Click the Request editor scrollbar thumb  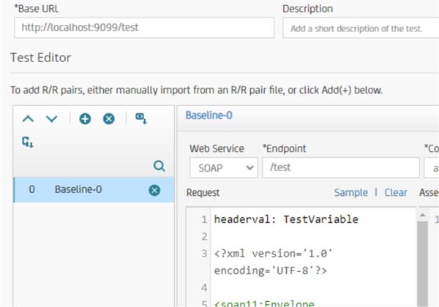pos(422,264)
